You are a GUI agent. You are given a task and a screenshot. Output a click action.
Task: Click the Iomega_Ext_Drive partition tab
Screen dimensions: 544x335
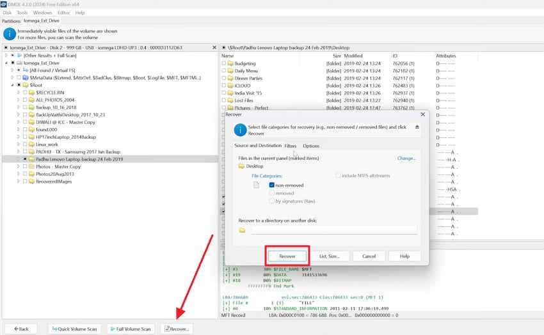pos(42,21)
